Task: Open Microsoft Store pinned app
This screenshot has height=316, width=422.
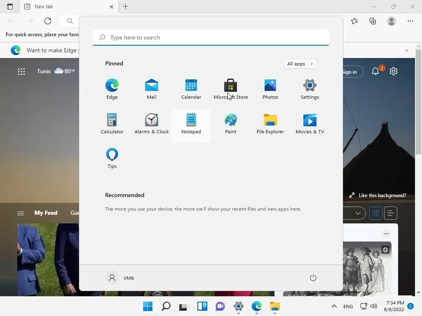Action: point(231,89)
